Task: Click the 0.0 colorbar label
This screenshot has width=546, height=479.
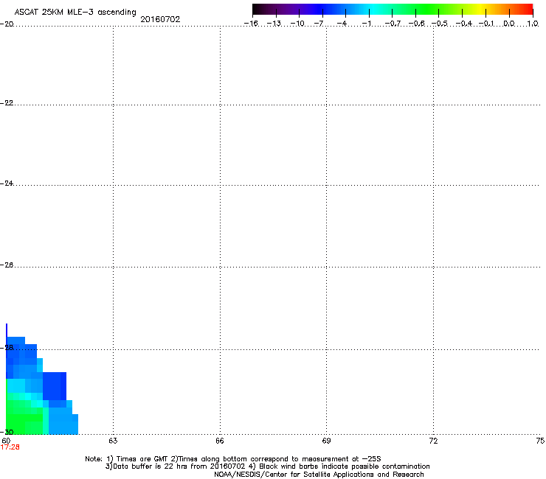Action: tap(509, 24)
